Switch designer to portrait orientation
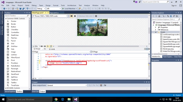The height and width of the screenshot is (102, 183). 75,16
